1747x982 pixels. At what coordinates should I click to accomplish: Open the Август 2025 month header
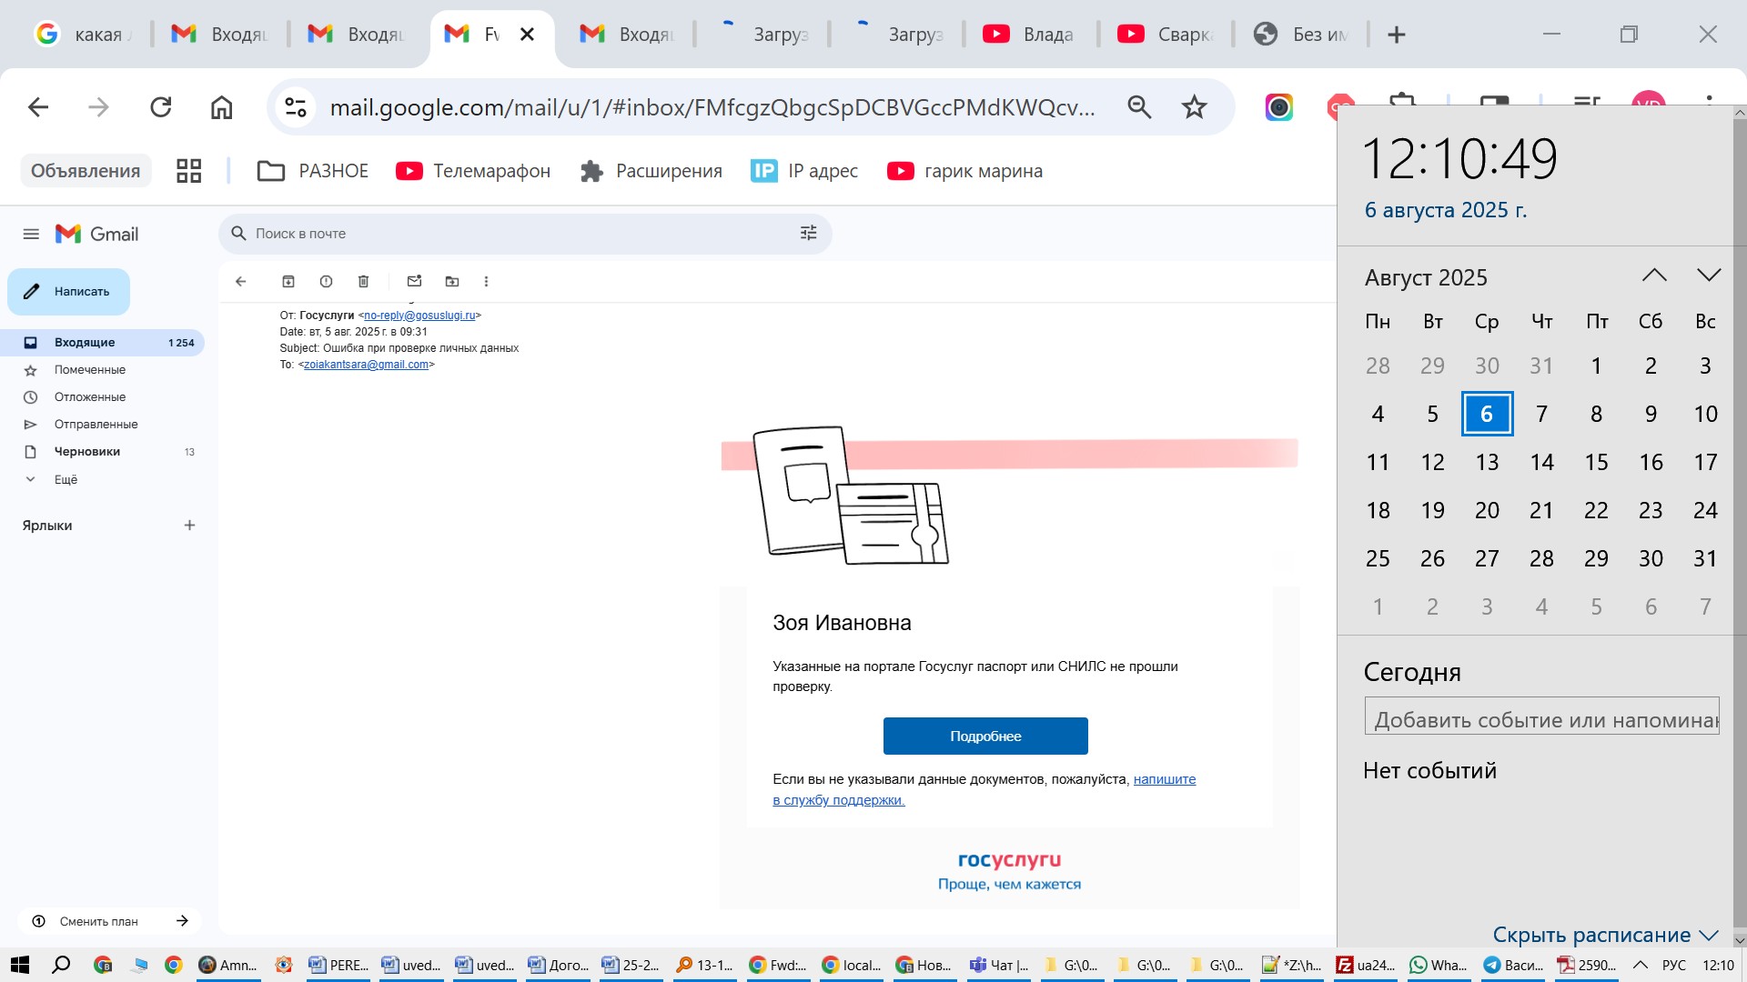pos(1426,277)
